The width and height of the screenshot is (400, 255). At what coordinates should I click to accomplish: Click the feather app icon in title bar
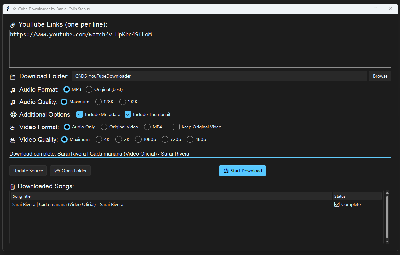8,9
